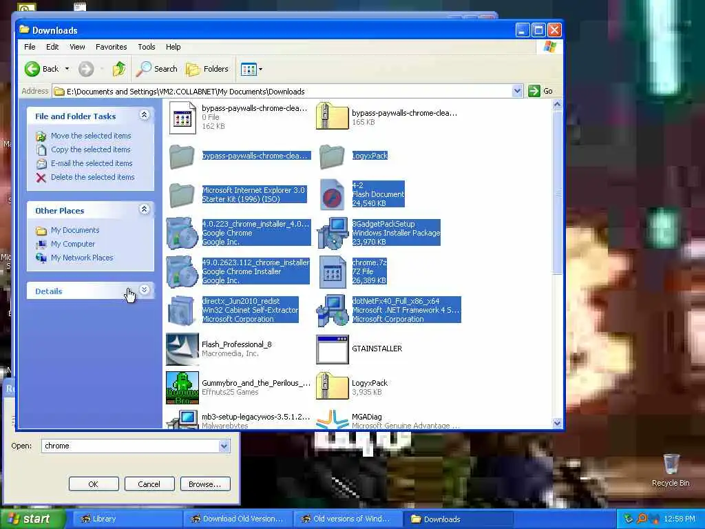This screenshot has width=705, height=529.
Task: Select the 4-2 Flash Document icon
Action: pos(333,195)
